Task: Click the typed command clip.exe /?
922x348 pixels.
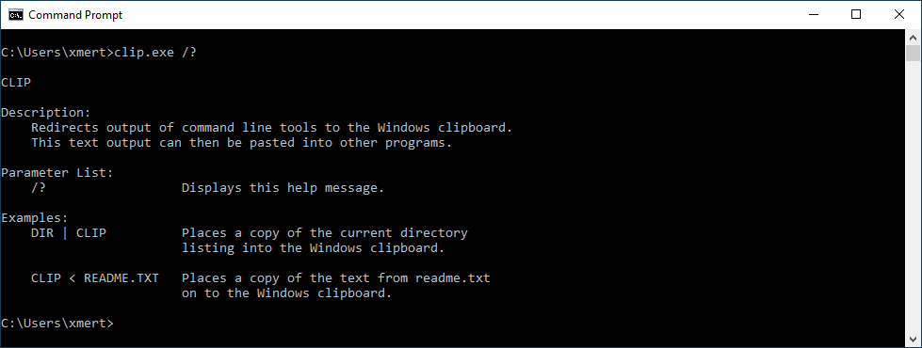Action: [x=155, y=53]
